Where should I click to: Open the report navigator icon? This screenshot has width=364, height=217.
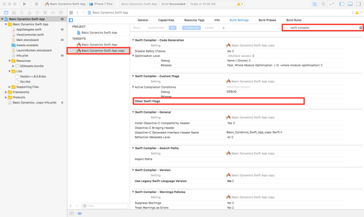pyautogui.click(x=61, y=13)
